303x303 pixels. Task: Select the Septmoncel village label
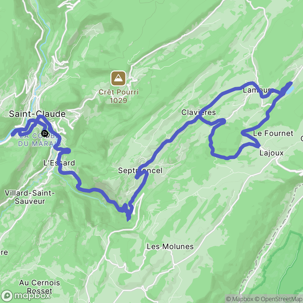140,171
